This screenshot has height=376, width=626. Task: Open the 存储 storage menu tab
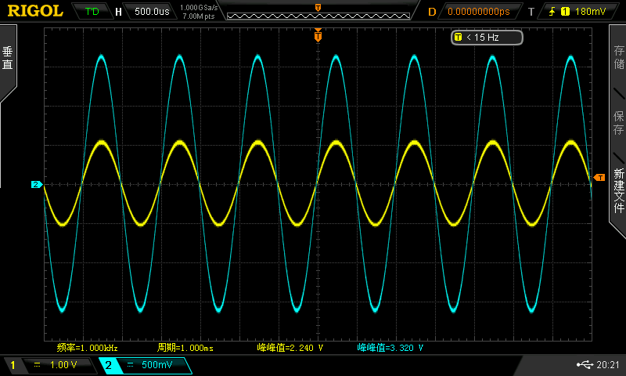618,57
